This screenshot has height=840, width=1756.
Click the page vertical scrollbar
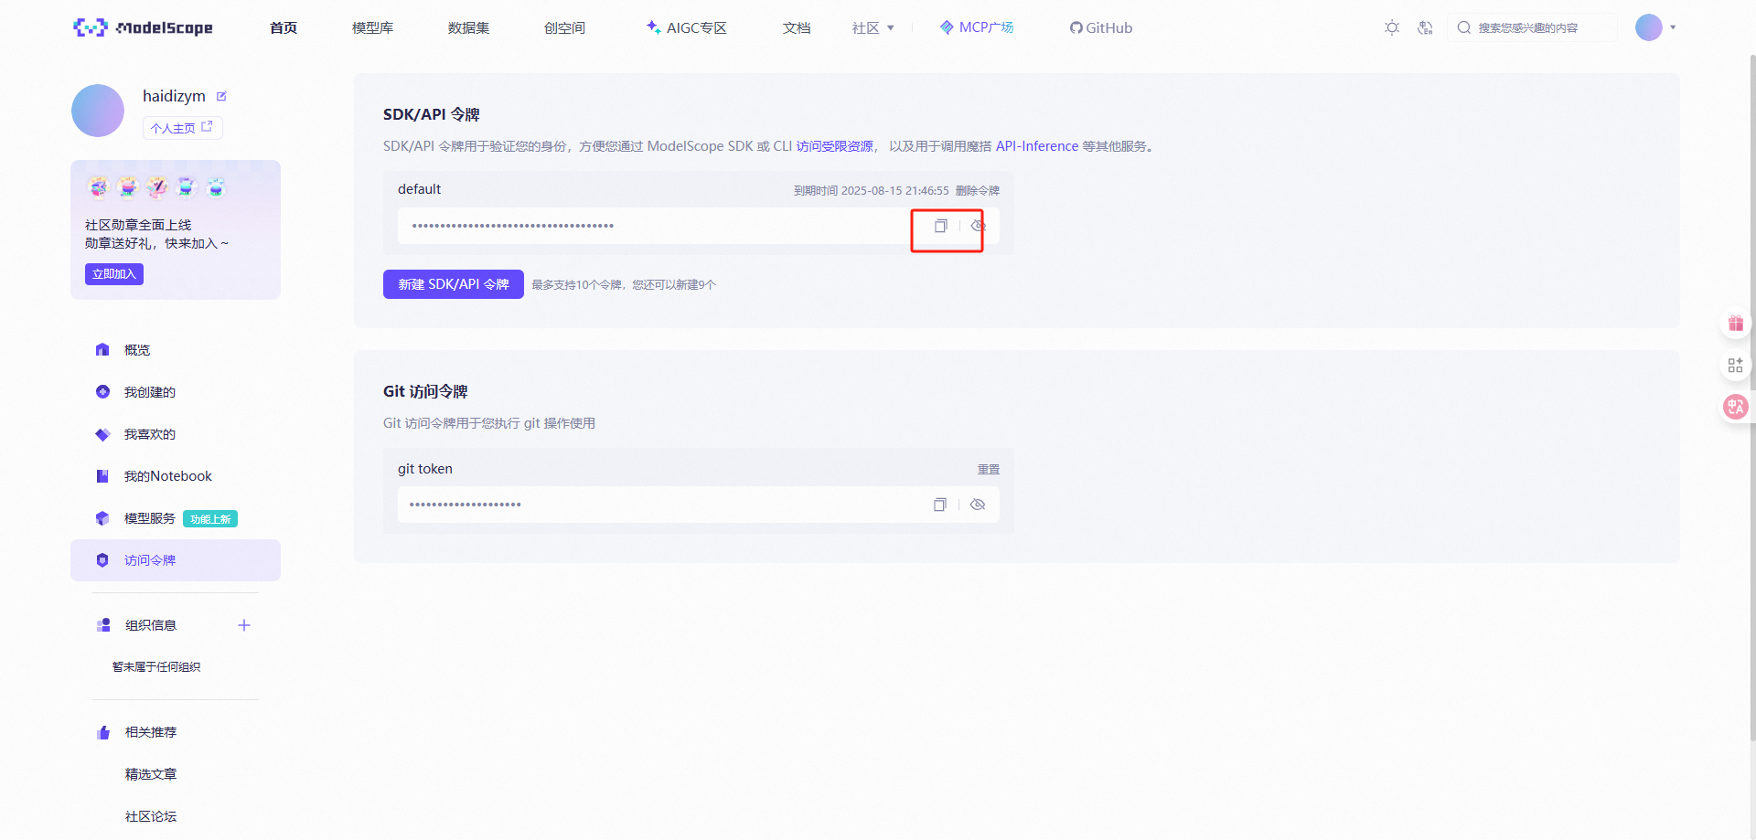(x=1752, y=398)
